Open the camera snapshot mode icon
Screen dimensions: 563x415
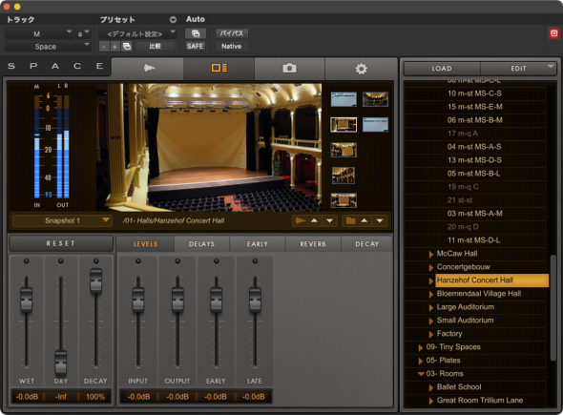[x=289, y=68]
